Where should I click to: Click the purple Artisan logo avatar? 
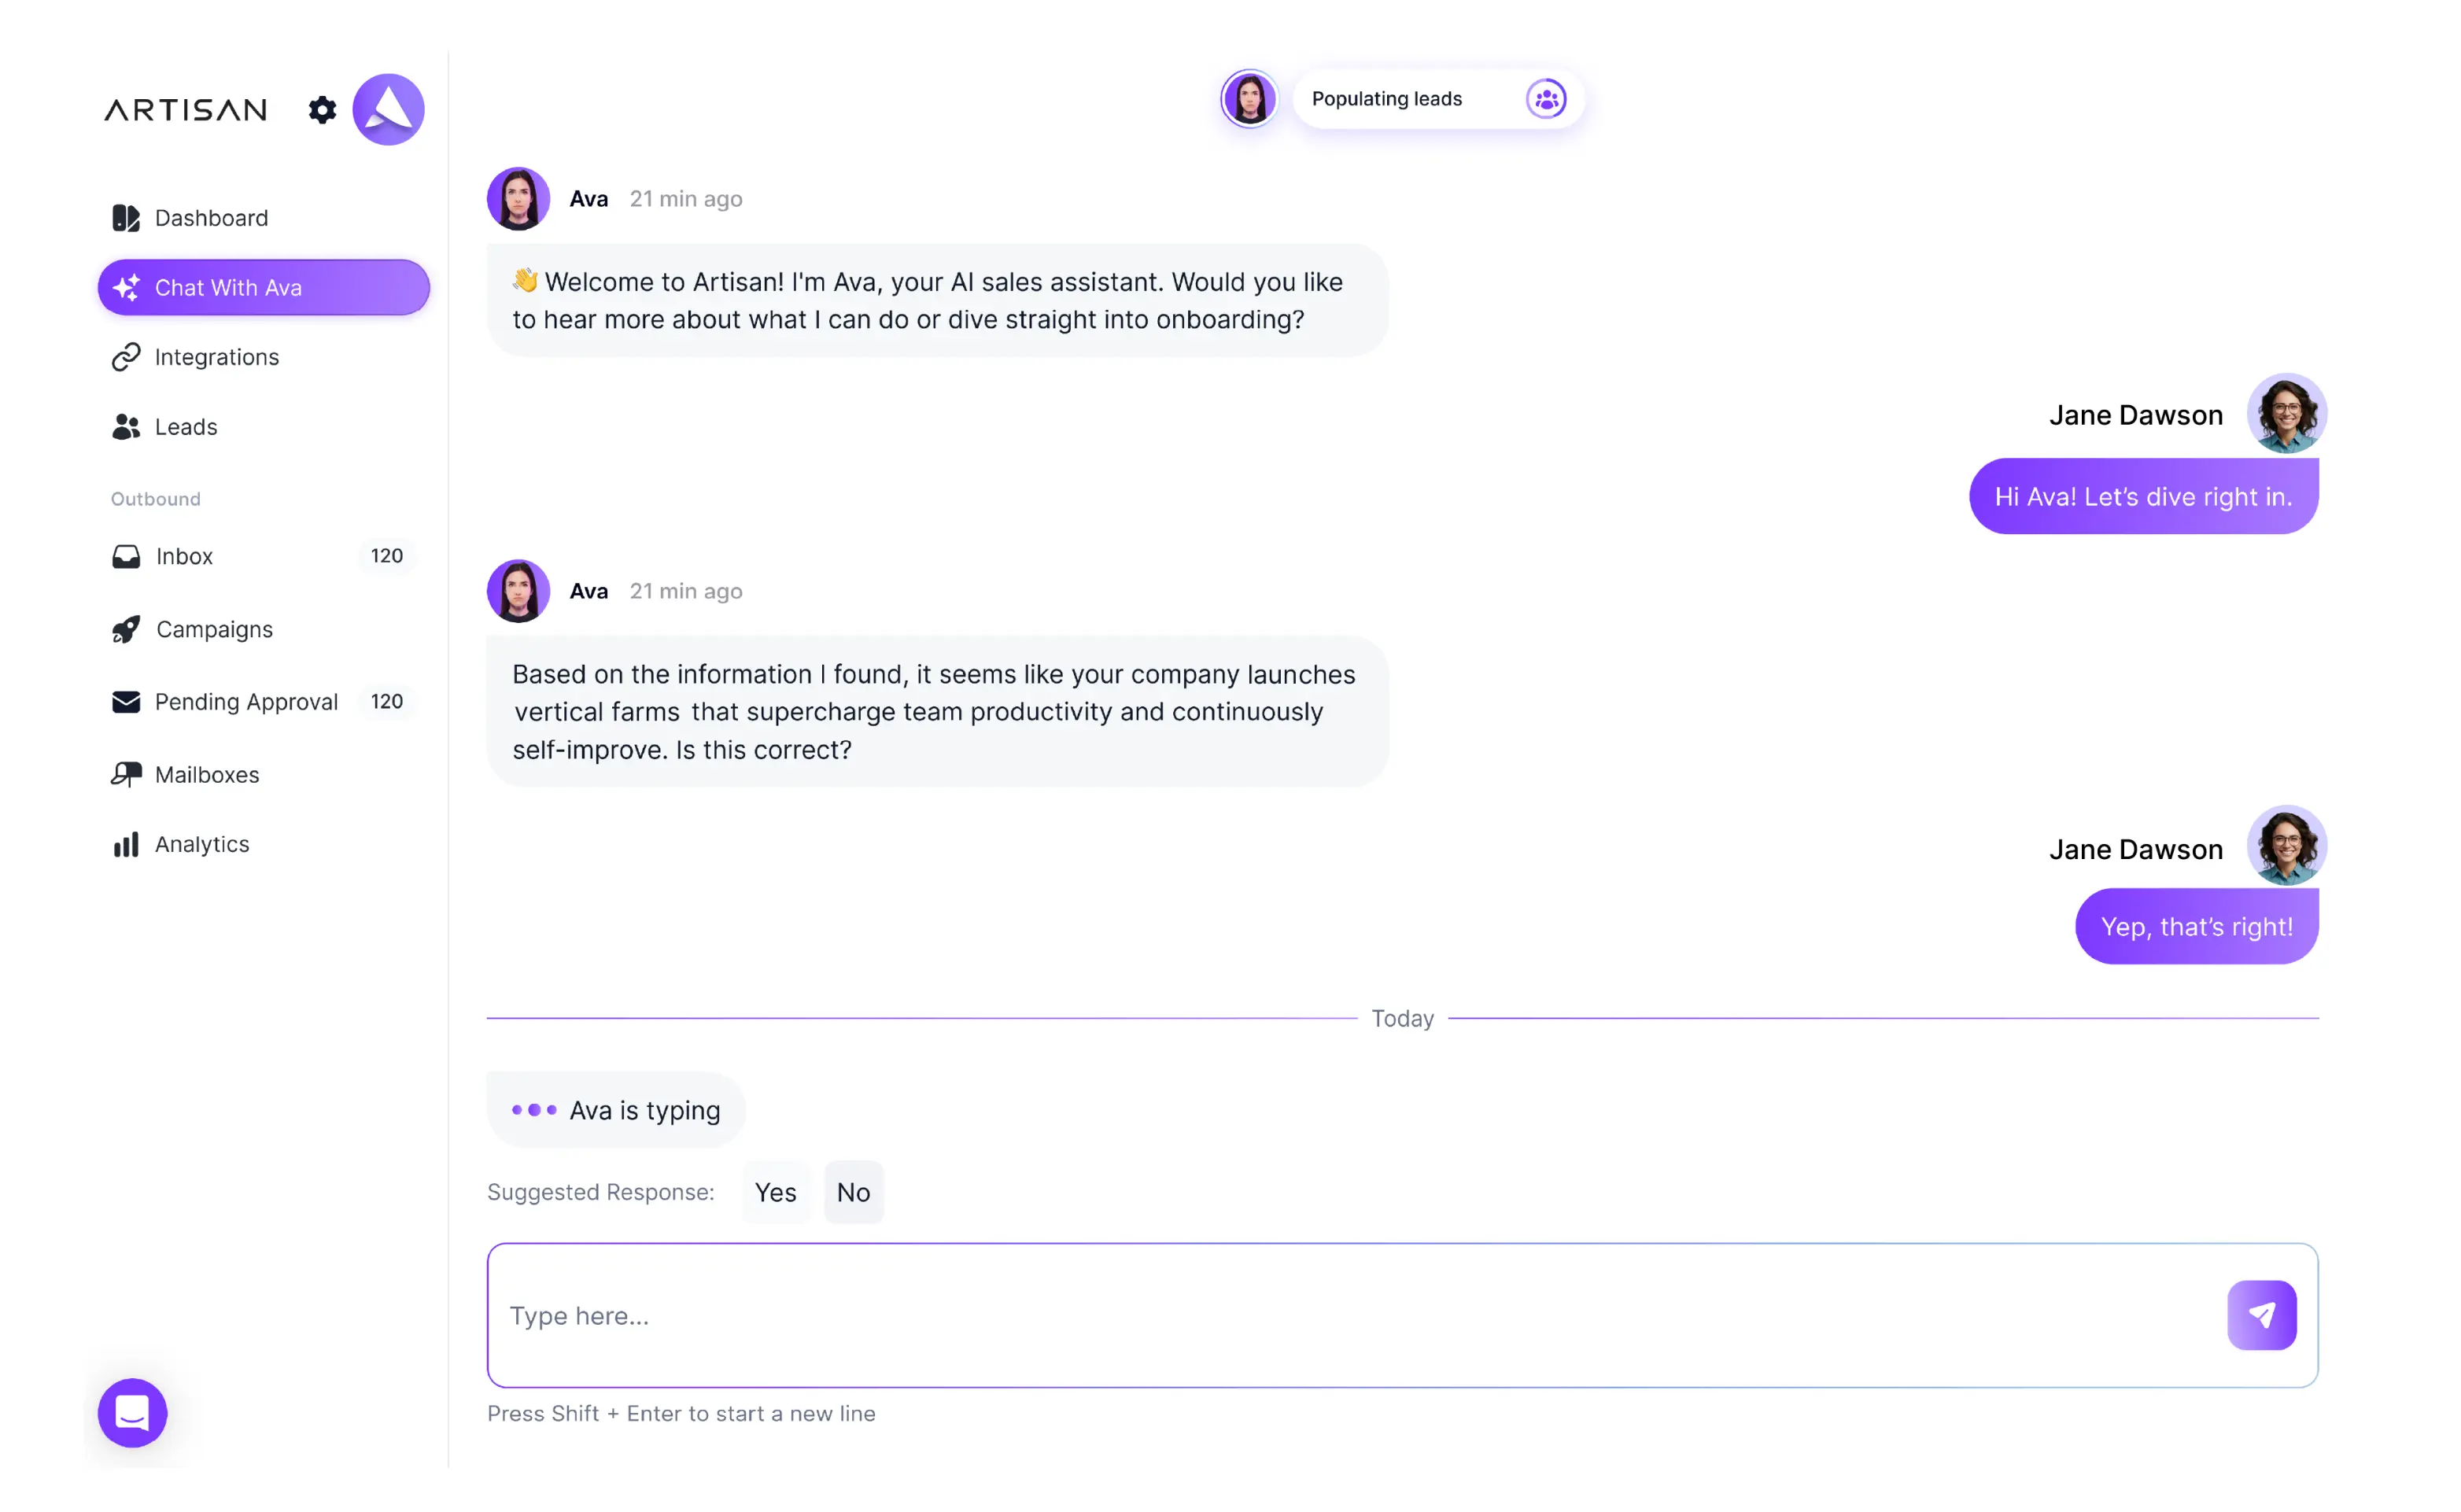[388, 110]
